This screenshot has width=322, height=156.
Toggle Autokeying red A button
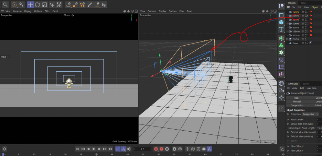(162, 149)
